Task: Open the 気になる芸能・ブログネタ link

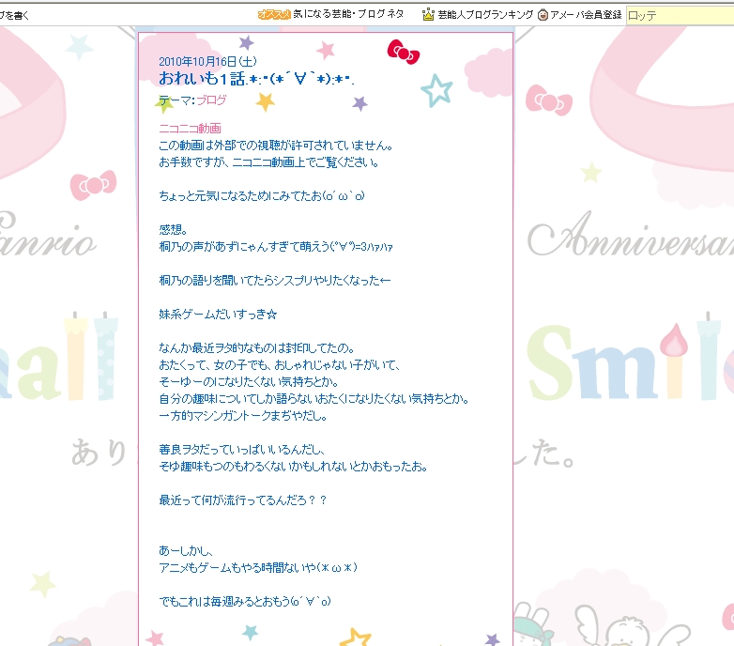Action: tap(348, 14)
